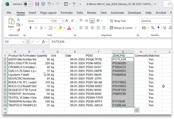The width and height of the screenshot is (174, 119).
Task: Click the Increase Indent icon
Action: pos(104,28)
